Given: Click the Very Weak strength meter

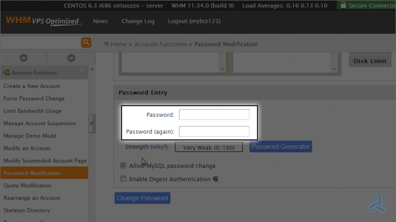Looking at the screenshot, I should [209, 147].
